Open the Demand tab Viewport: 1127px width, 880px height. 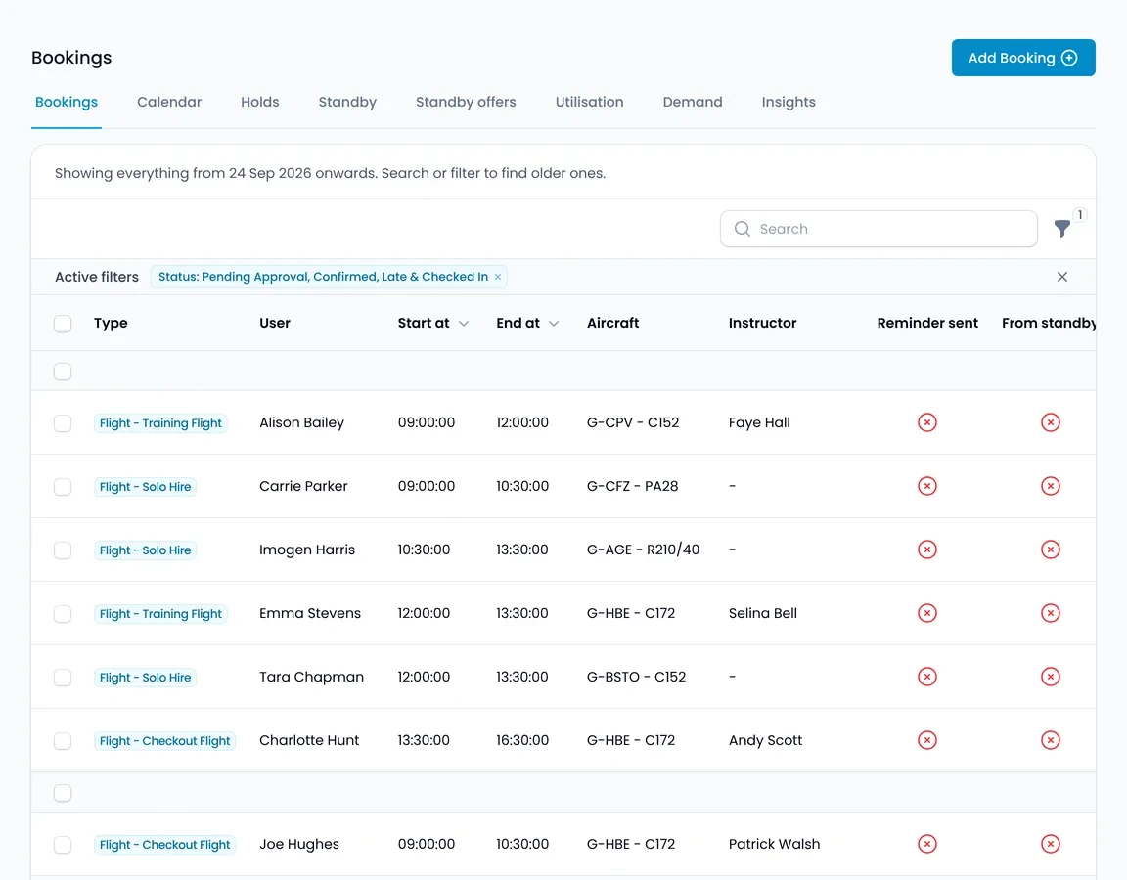pyautogui.click(x=693, y=102)
